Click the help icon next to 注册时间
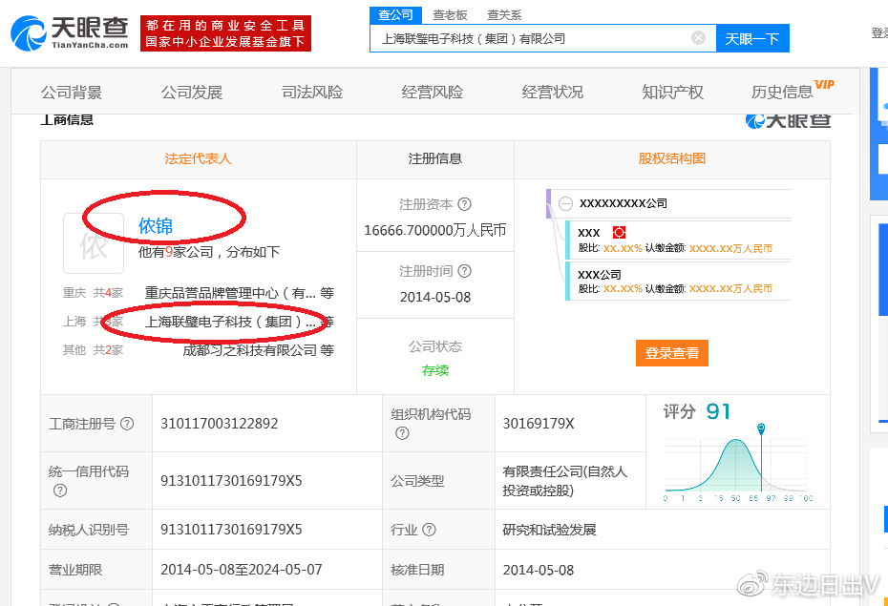Image resolution: width=888 pixels, height=606 pixels. 464,271
